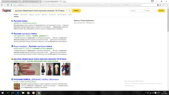Click the Yandex logo
The image size is (169, 95).
point(7,11)
